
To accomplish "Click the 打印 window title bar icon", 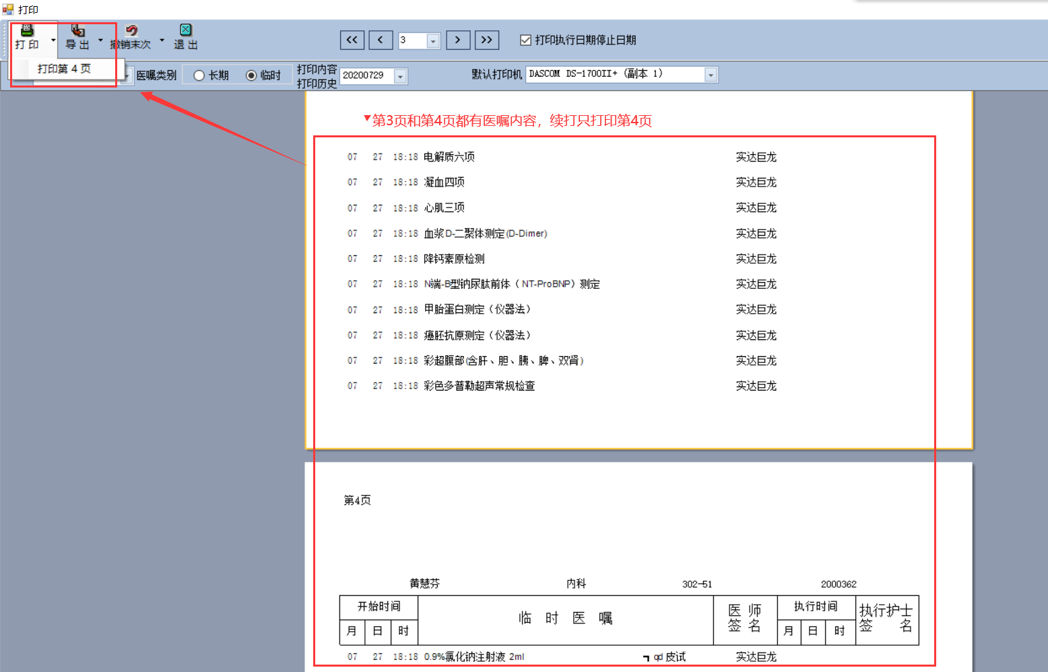I will click(8, 9).
